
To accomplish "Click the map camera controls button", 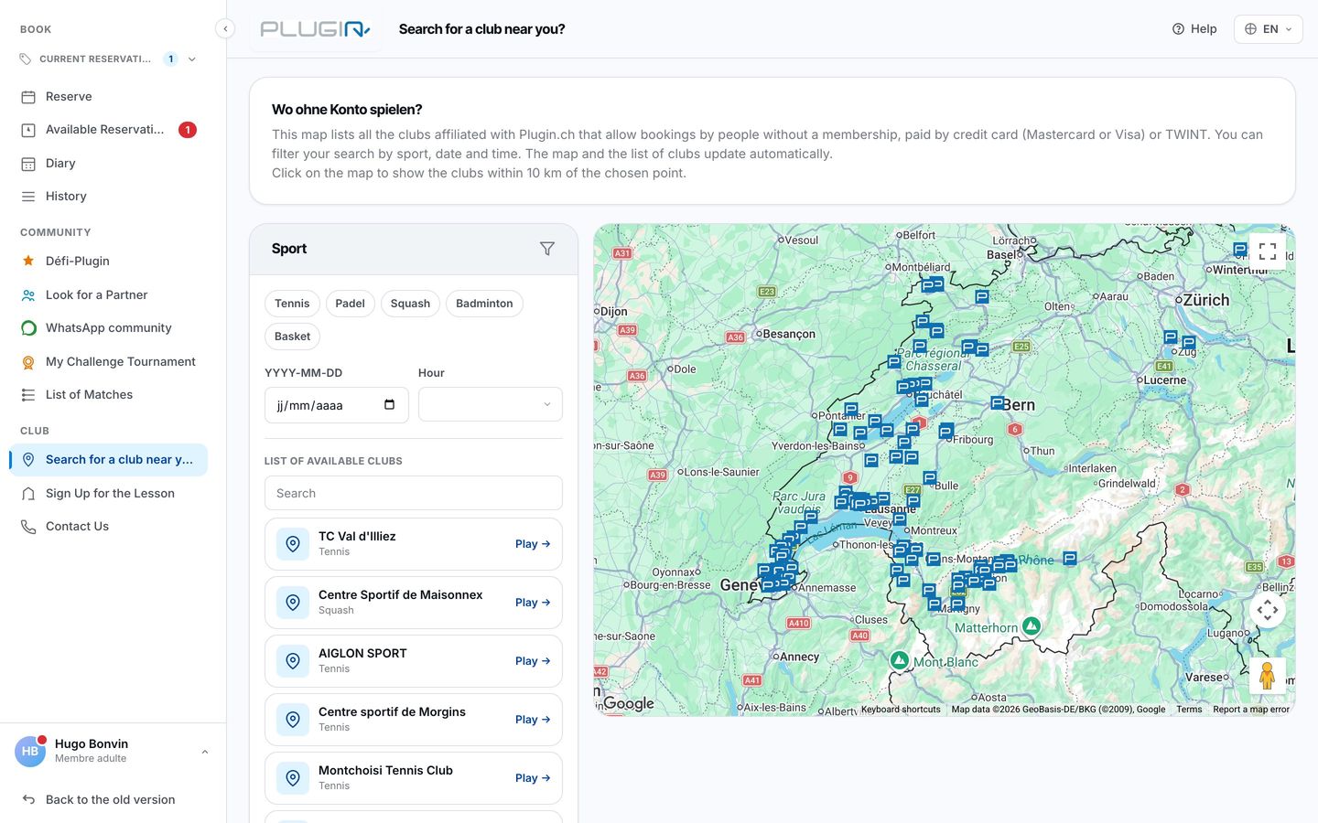I will pos(1268,610).
